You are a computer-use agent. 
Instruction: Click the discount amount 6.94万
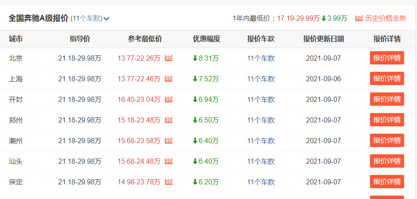[x=209, y=100]
